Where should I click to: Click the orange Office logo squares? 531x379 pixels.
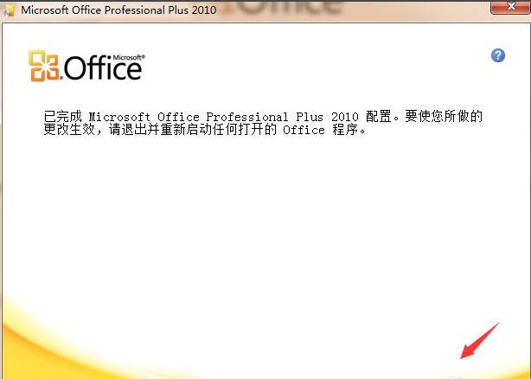(x=45, y=66)
